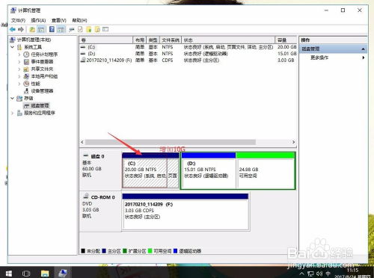Click the Forward arrow toolbar icon

click(x=21, y=29)
